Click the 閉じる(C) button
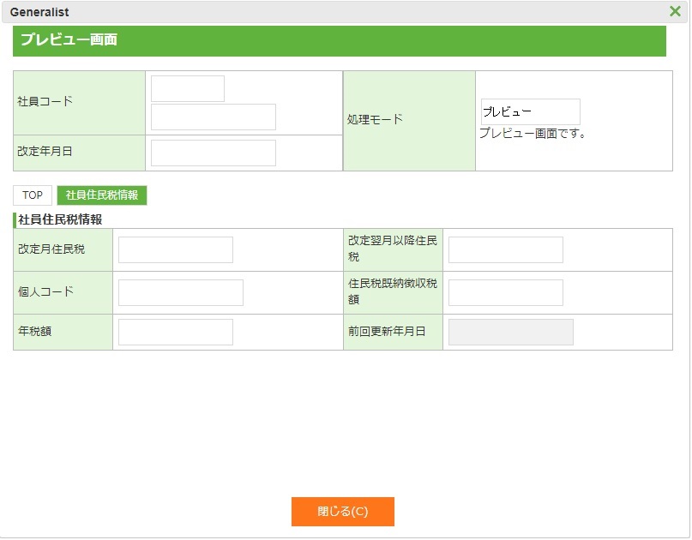Viewport: 692px width, 540px height. [342, 512]
